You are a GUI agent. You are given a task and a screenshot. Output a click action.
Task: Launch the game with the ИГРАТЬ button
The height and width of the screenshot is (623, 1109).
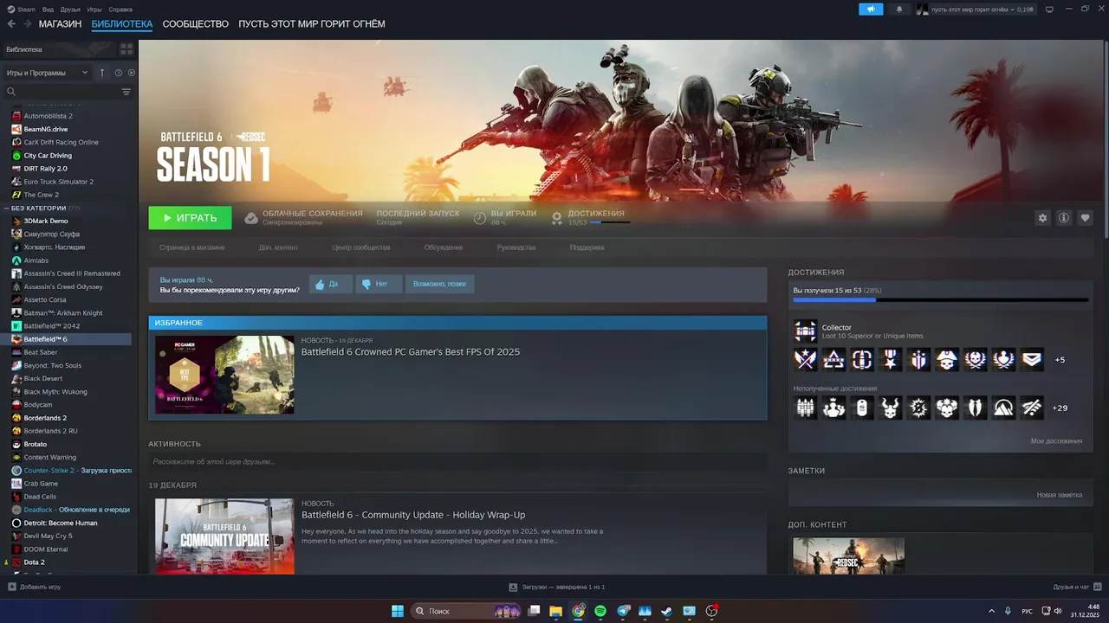[x=190, y=218]
